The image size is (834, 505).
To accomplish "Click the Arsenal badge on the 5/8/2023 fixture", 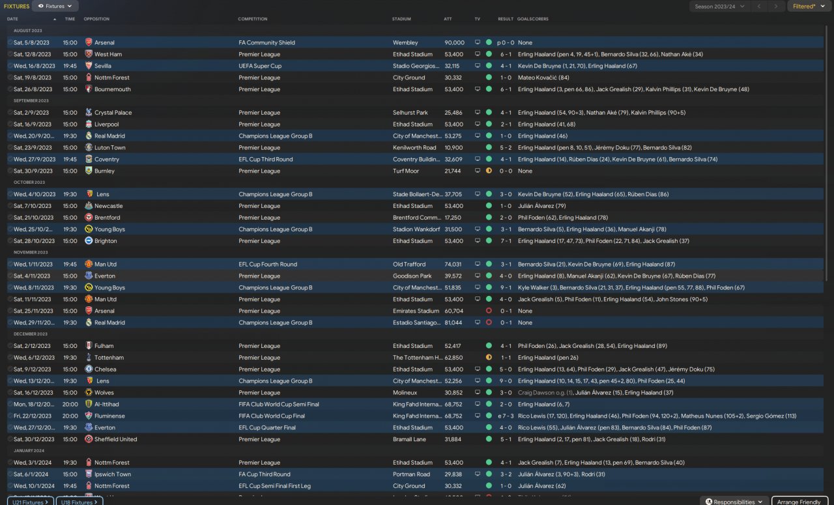I will coord(88,42).
